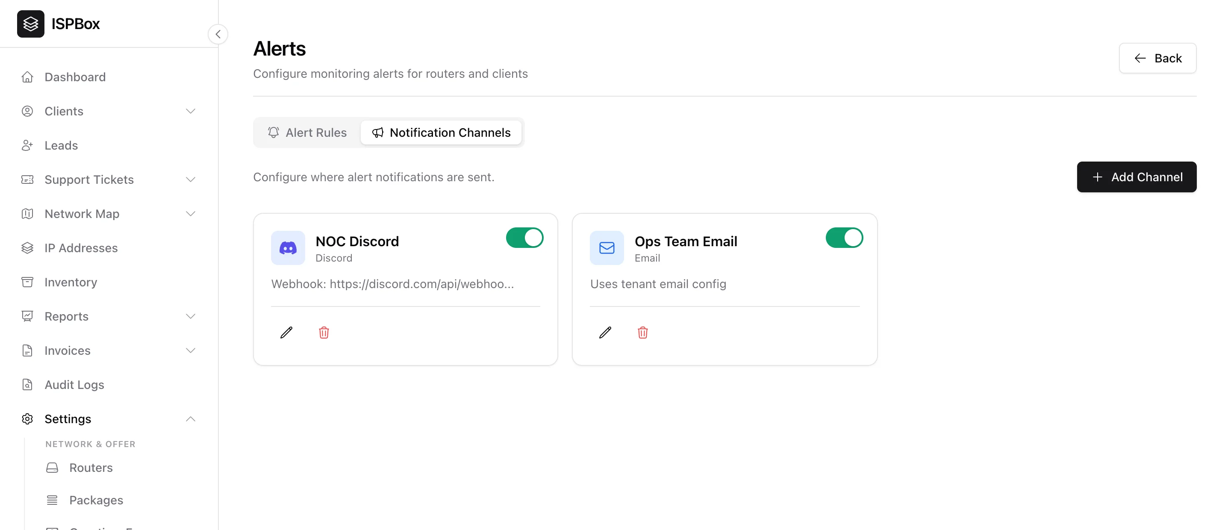Expand the Reports submenu chevron
Viewport: 1231px width, 530px height.
coord(191,316)
